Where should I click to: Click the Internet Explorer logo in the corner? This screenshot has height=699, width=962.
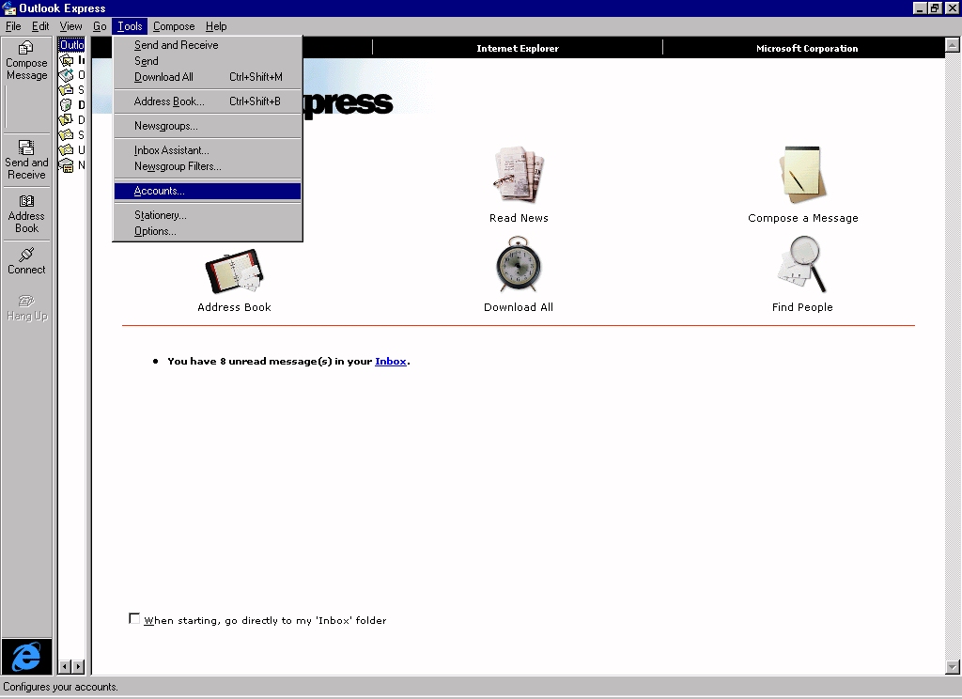pos(26,657)
